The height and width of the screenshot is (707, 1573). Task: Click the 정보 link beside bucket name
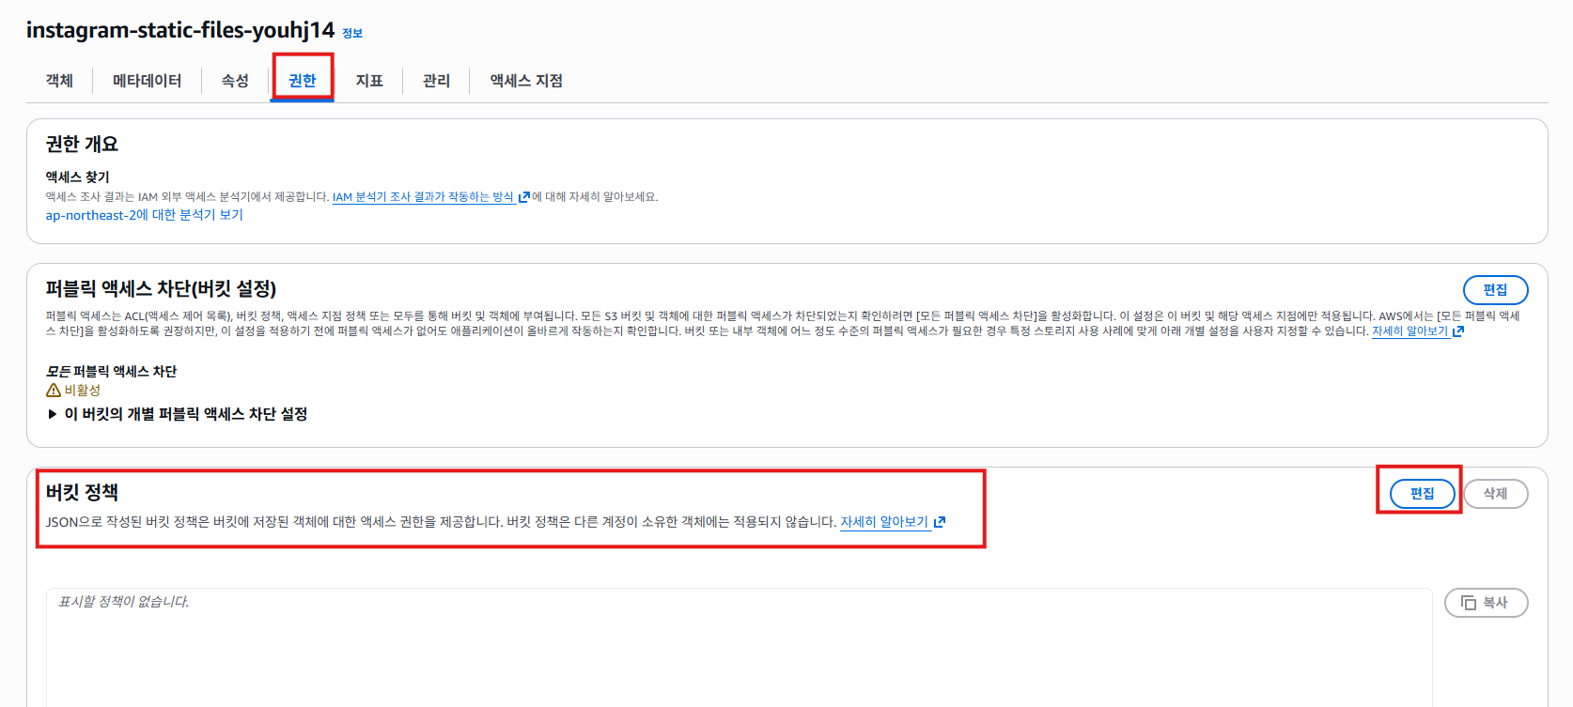(x=352, y=34)
